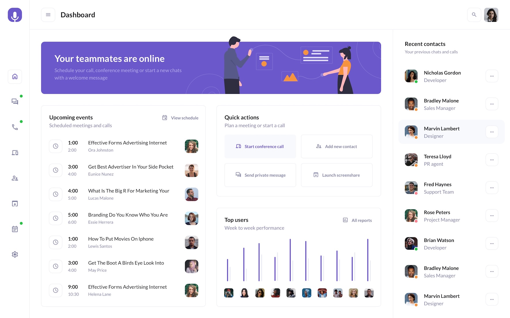
Task: Expand Fred Haynes contact actions menu
Action: pos(492,187)
